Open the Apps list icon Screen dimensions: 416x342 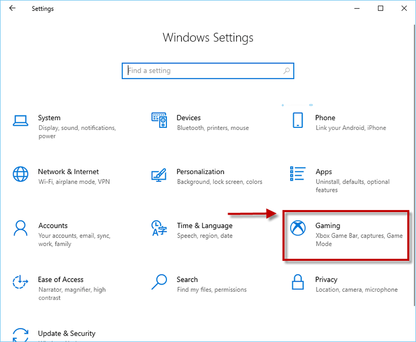(x=297, y=174)
